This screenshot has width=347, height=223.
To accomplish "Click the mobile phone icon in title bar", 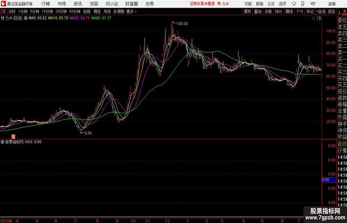I will click(302, 4).
